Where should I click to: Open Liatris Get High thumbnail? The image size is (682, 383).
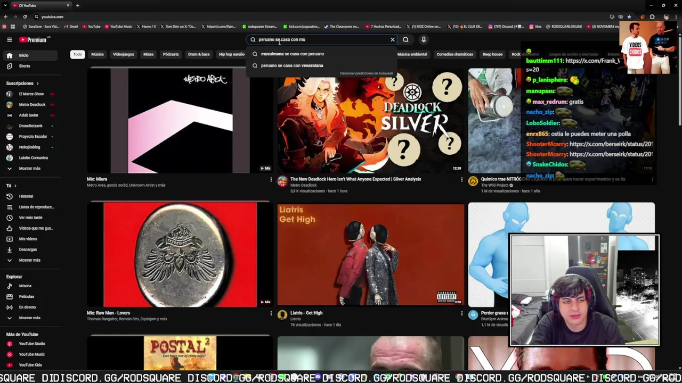pyautogui.click(x=370, y=254)
